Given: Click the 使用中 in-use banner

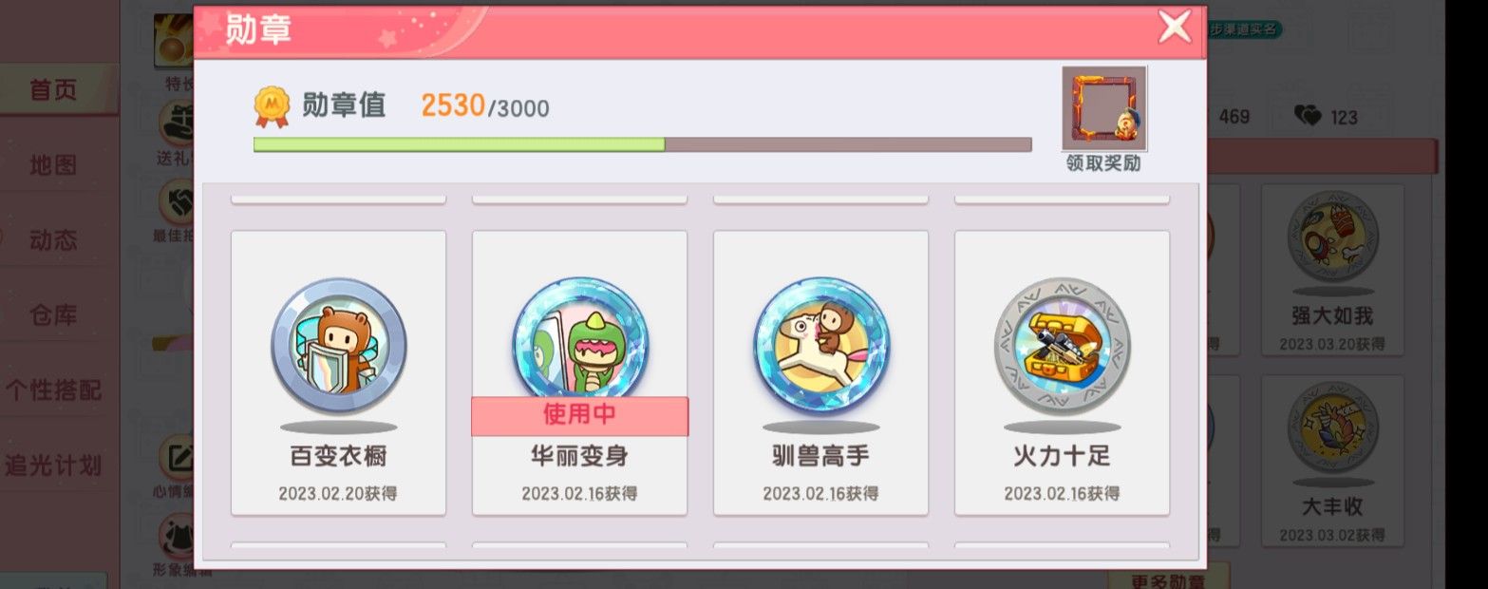Looking at the screenshot, I should pyautogui.click(x=579, y=416).
